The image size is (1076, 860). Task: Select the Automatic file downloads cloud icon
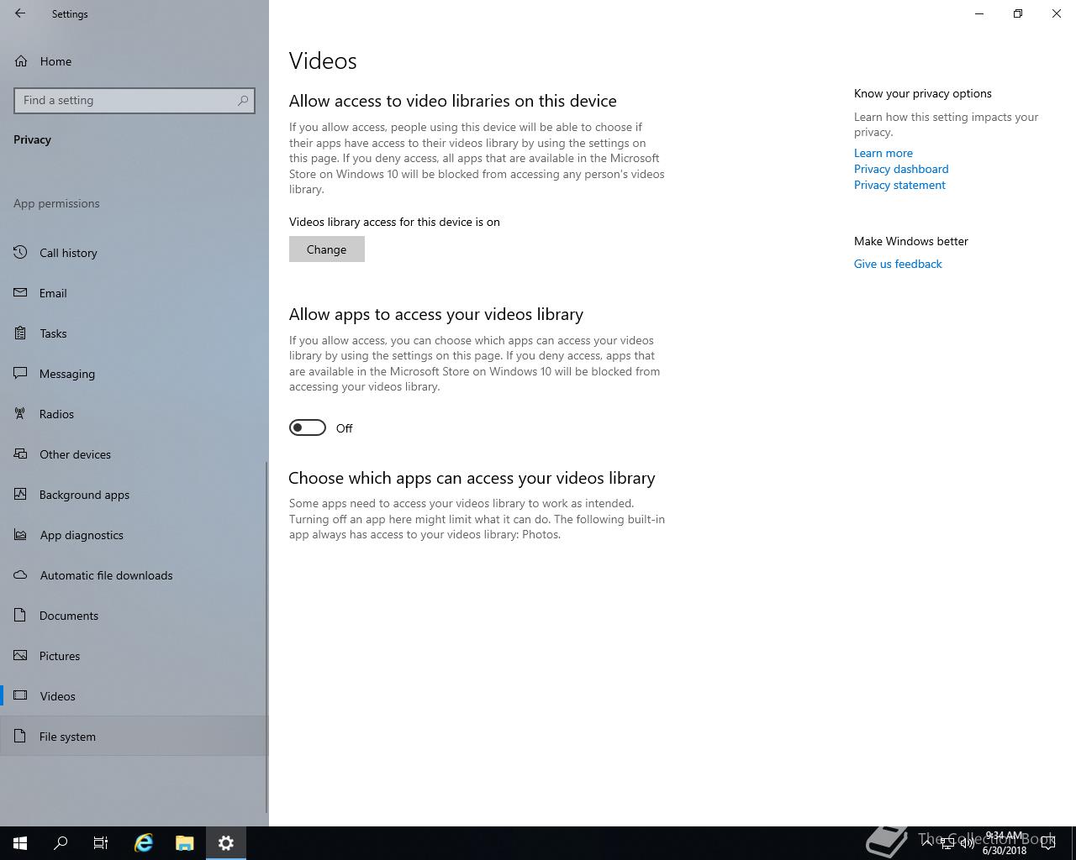point(21,575)
